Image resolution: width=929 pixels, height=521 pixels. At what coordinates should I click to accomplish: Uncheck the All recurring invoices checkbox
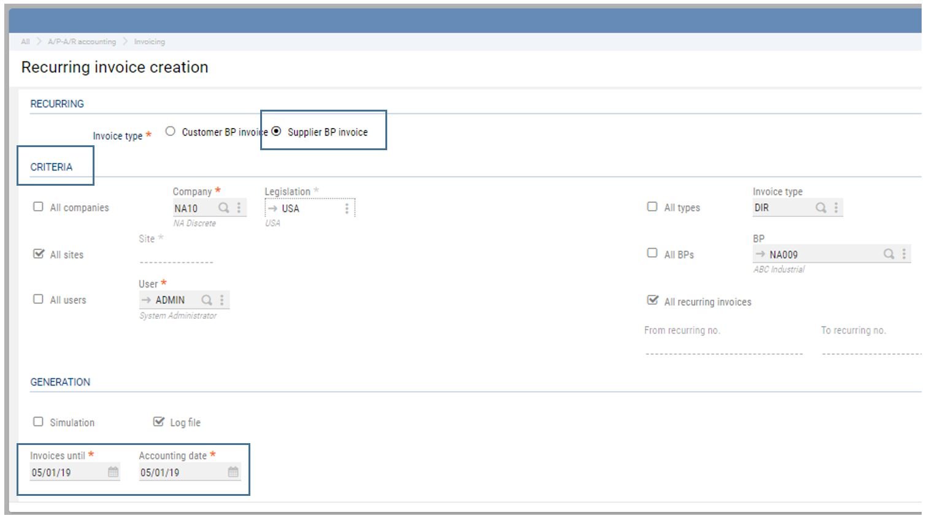coord(652,300)
